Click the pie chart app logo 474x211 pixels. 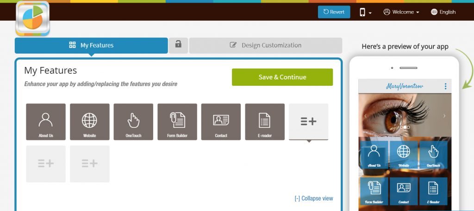[33, 18]
